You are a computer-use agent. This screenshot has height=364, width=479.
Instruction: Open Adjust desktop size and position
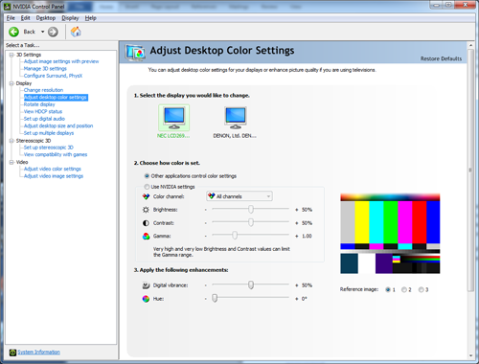point(58,125)
